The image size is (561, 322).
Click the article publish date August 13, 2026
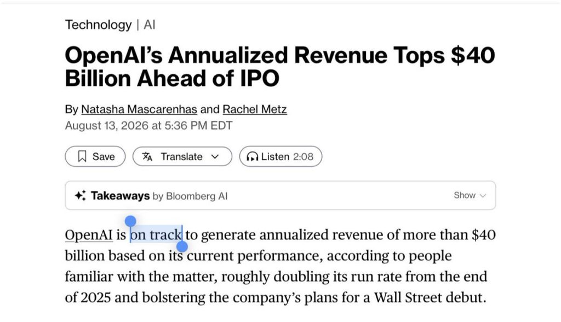(149, 126)
